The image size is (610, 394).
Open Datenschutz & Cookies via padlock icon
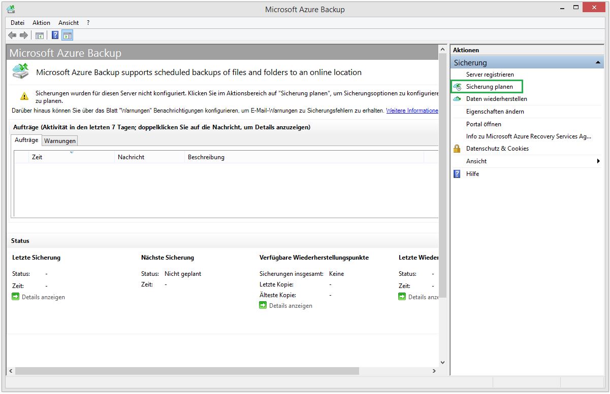click(x=458, y=149)
